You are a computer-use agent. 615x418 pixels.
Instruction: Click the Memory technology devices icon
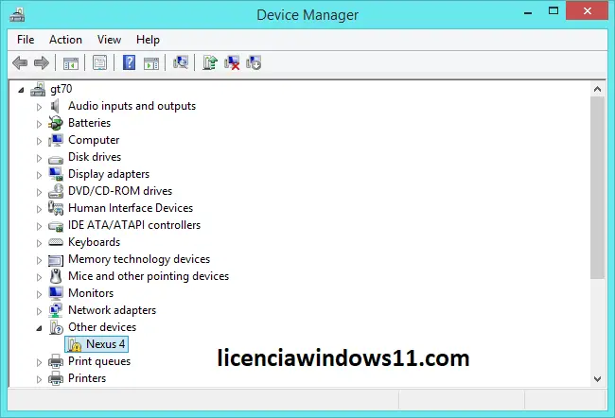(x=56, y=260)
